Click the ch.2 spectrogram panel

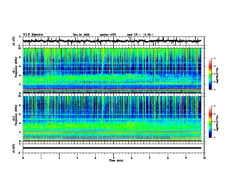(x=112, y=119)
